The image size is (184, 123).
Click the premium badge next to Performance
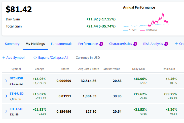point(101,44)
